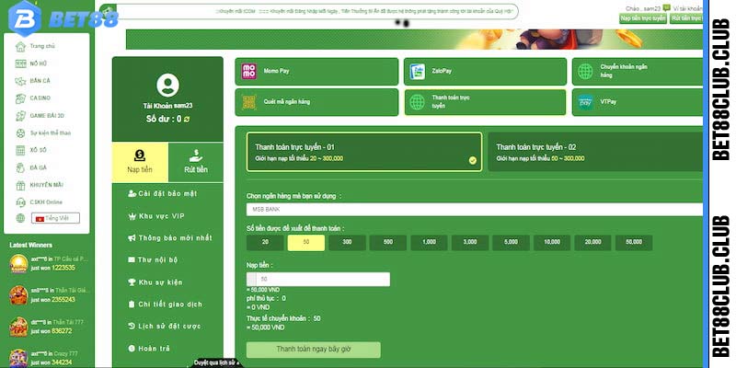The width and height of the screenshot is (736, 368).
Task: Refresh the Số dư balance
Action: click(187, 120)
